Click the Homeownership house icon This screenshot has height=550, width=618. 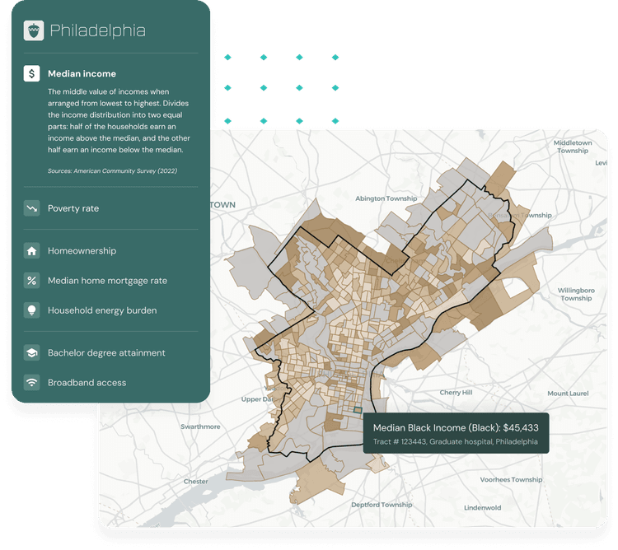pos(31,251)
